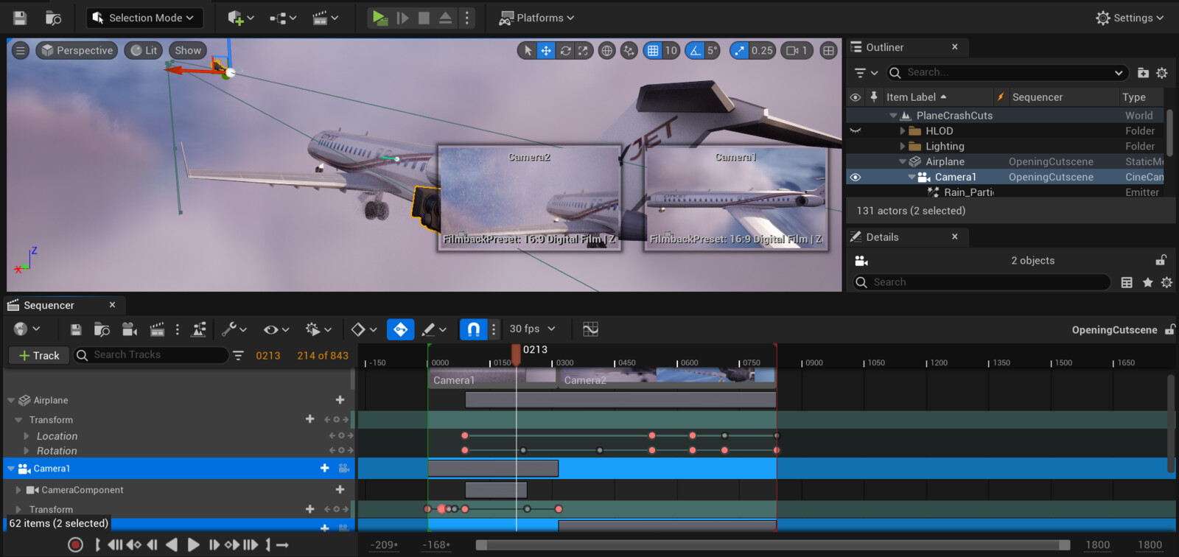
Task: Toggle rotation angle snapping
Action: tap(695, 50)
